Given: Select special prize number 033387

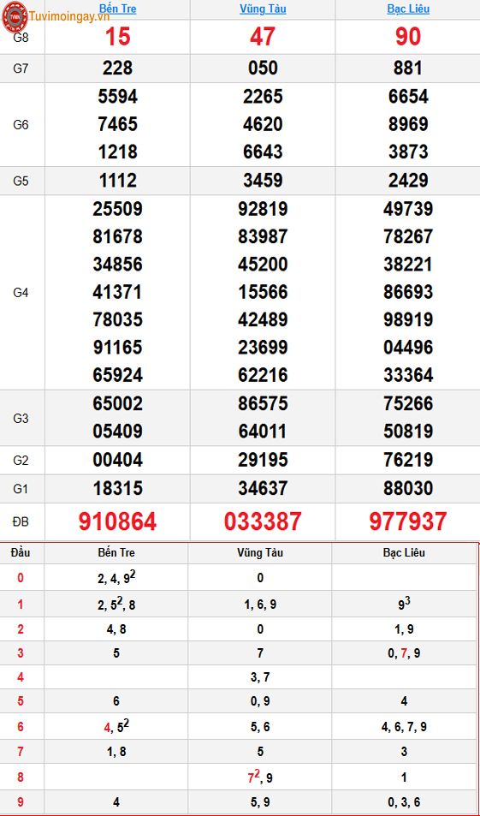Looking at the screenshot, I should pyautogui.click(x=263, y=521).
